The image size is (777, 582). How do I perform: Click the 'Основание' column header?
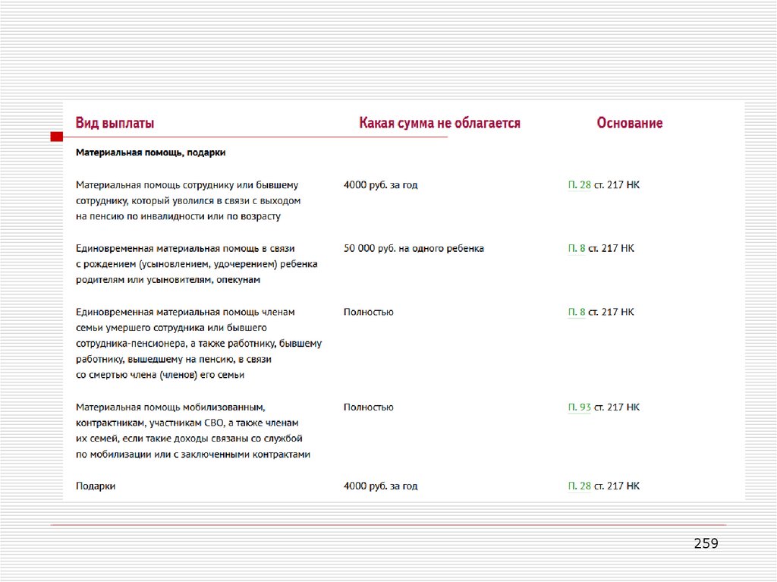[x=629, y=123]
